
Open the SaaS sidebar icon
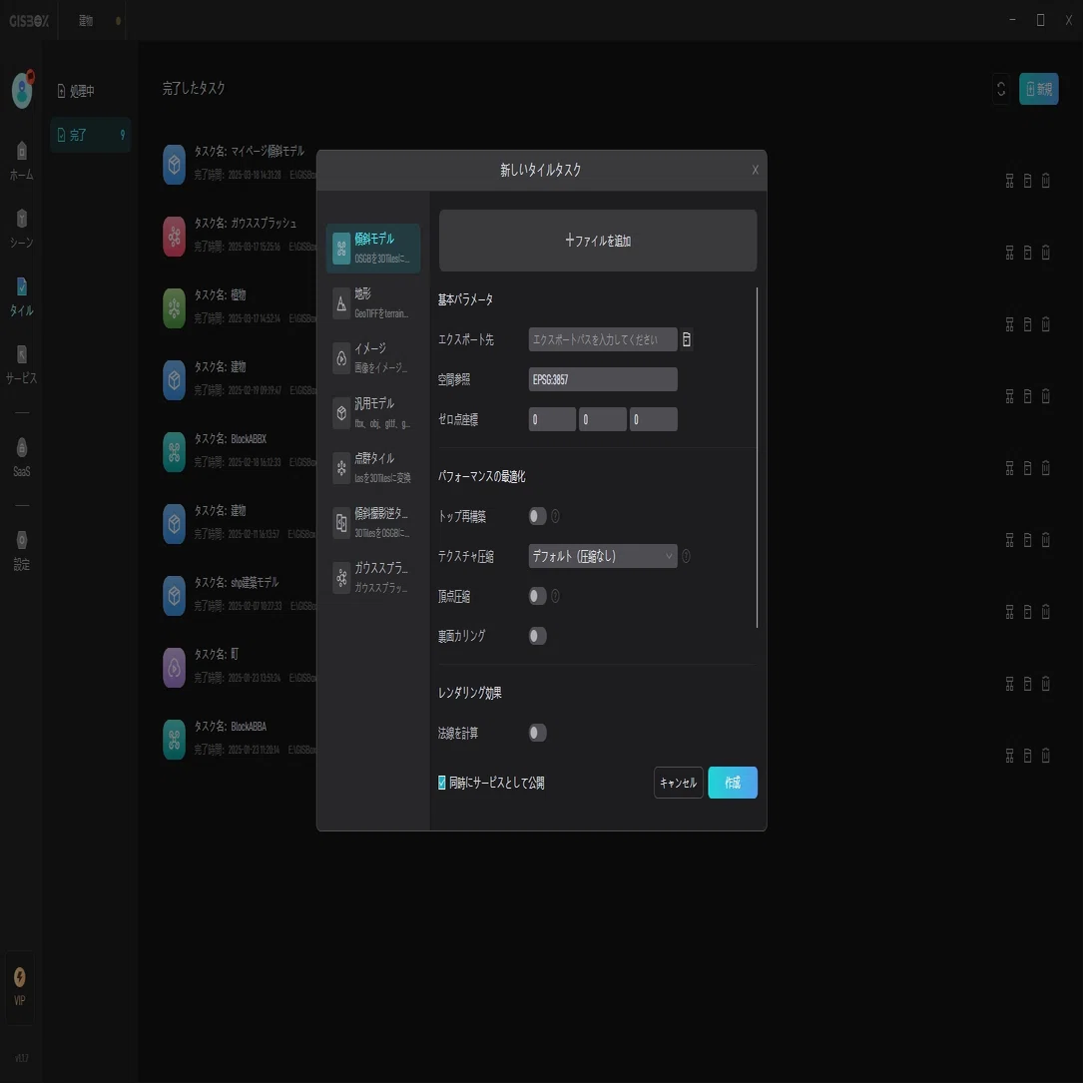coord(21,458)
